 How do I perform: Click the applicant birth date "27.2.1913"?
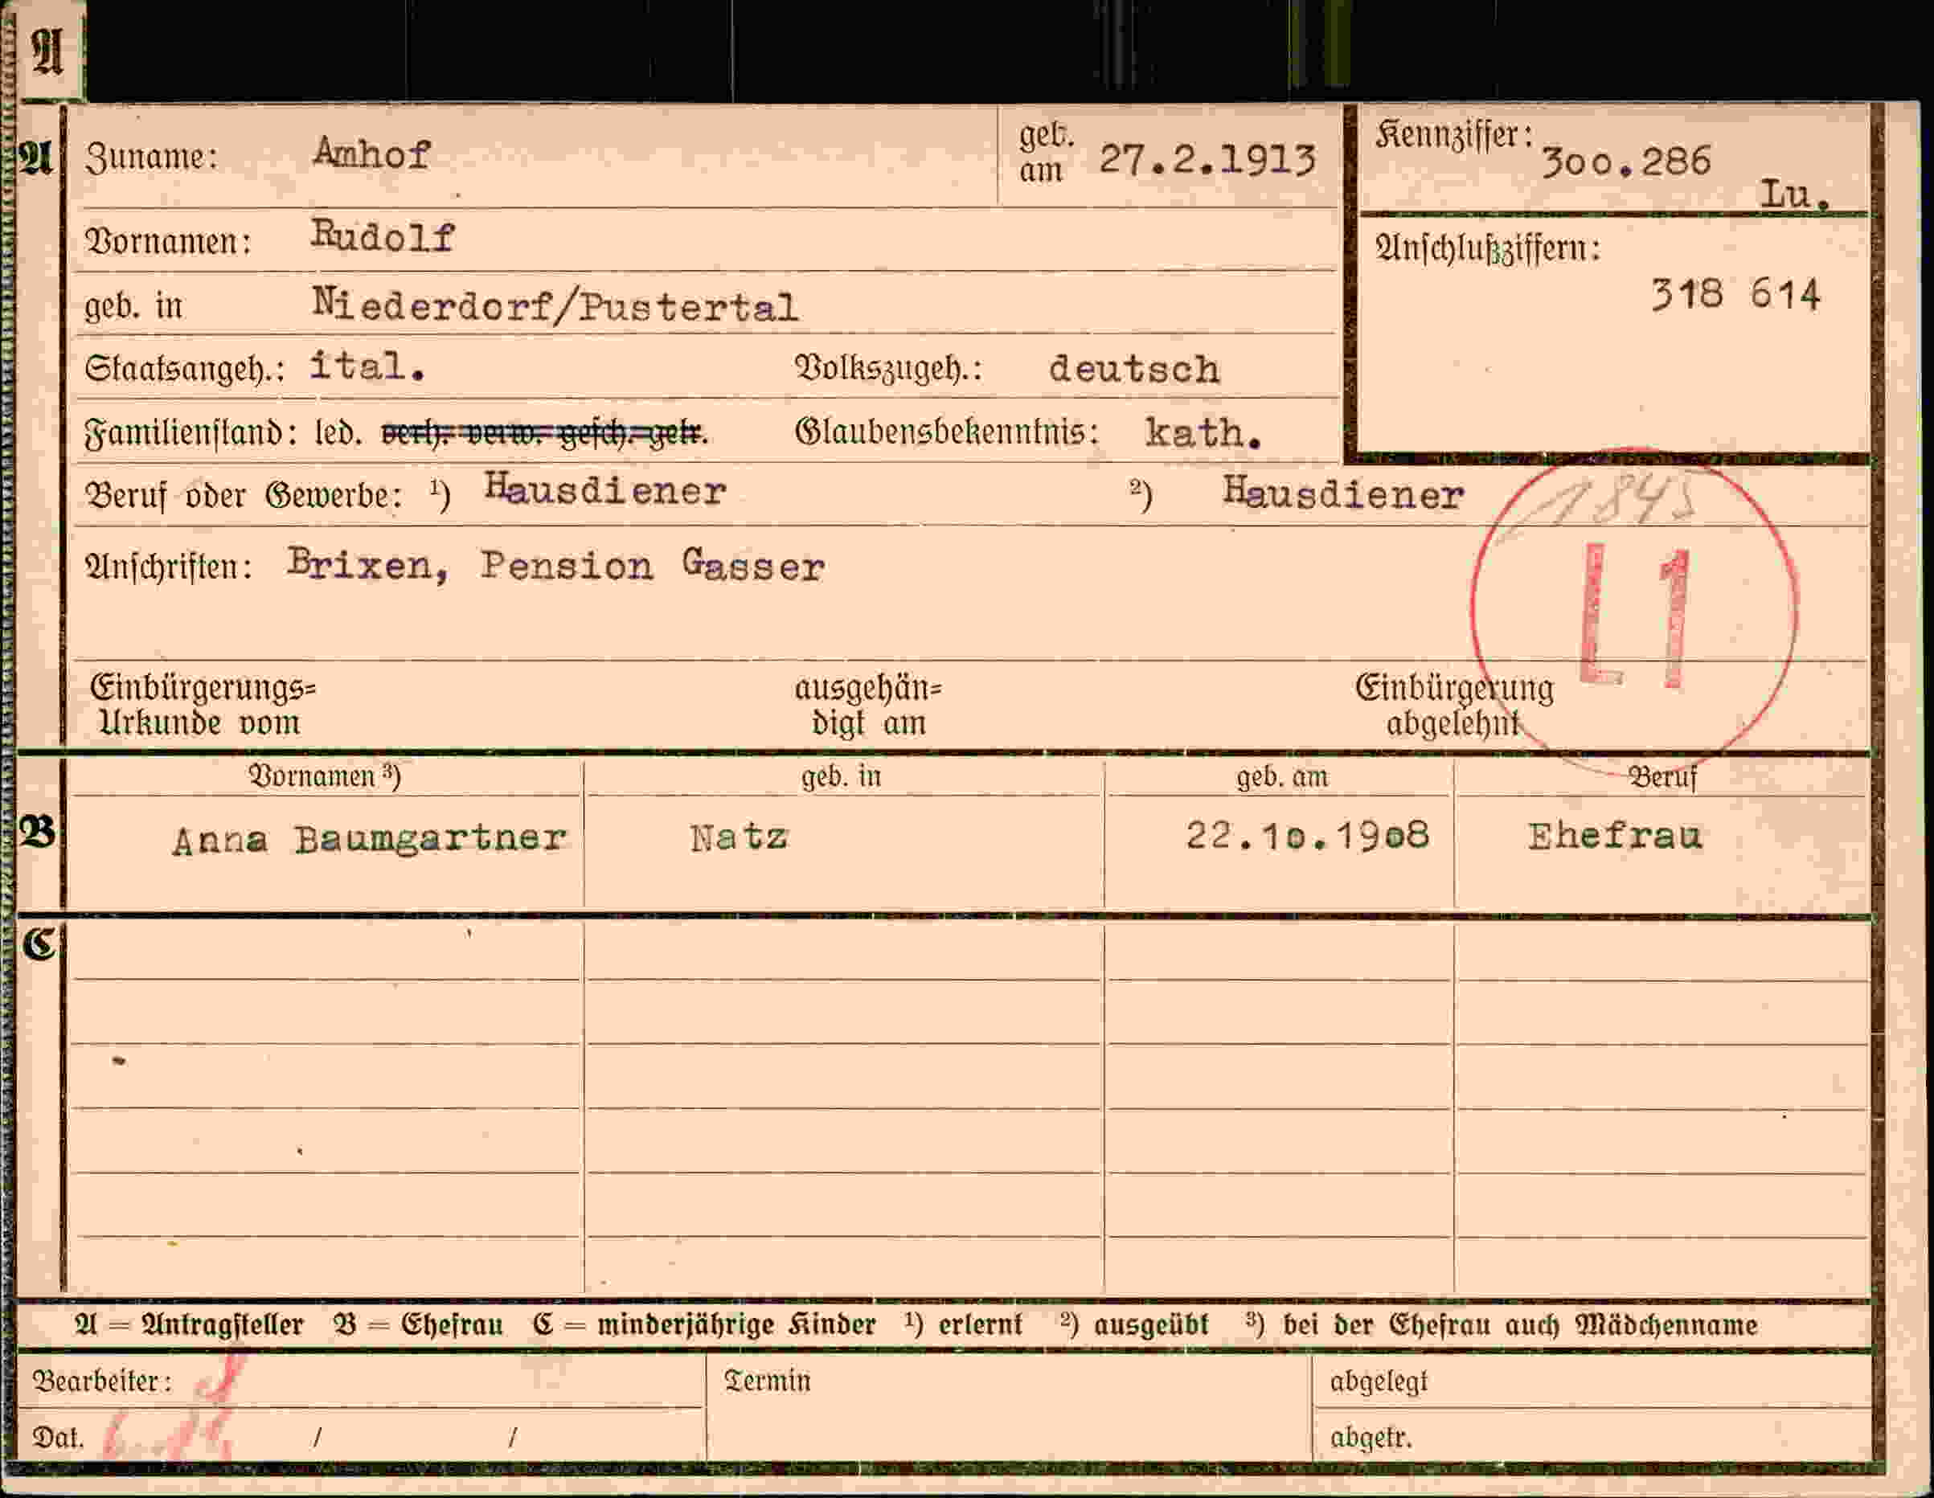pos(1207,160)
